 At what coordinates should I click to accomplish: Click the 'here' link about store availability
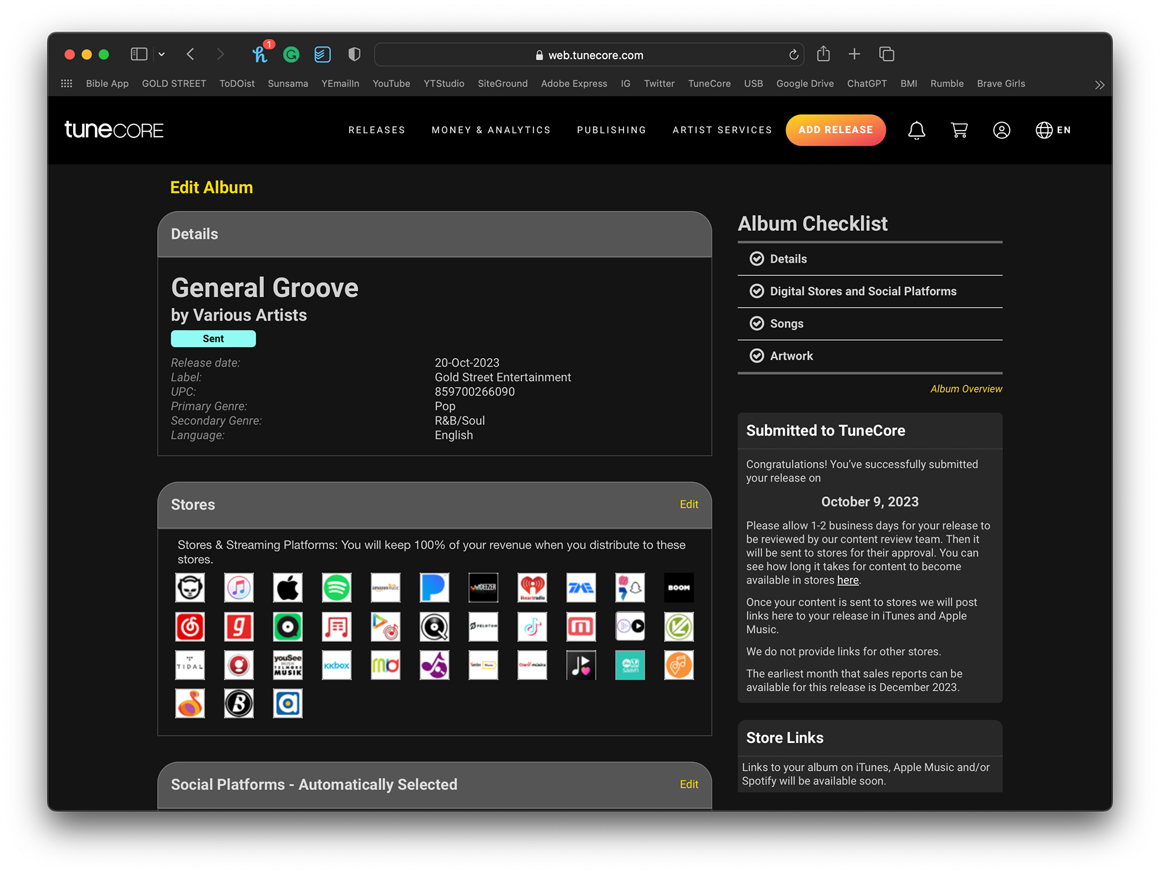tap(848, 580)
